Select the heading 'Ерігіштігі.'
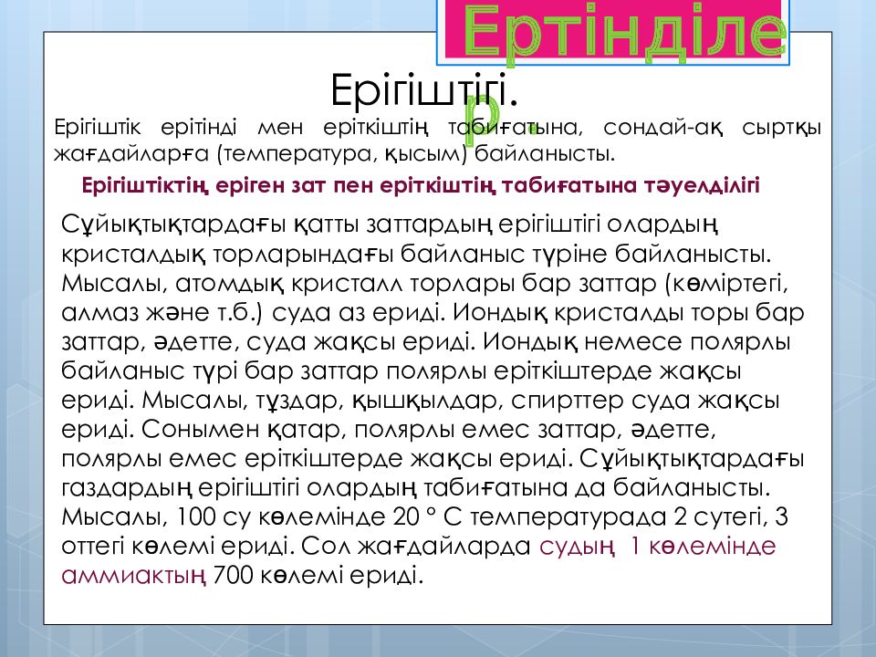Viewport: 876px width, 657px height. pos(424,90)
